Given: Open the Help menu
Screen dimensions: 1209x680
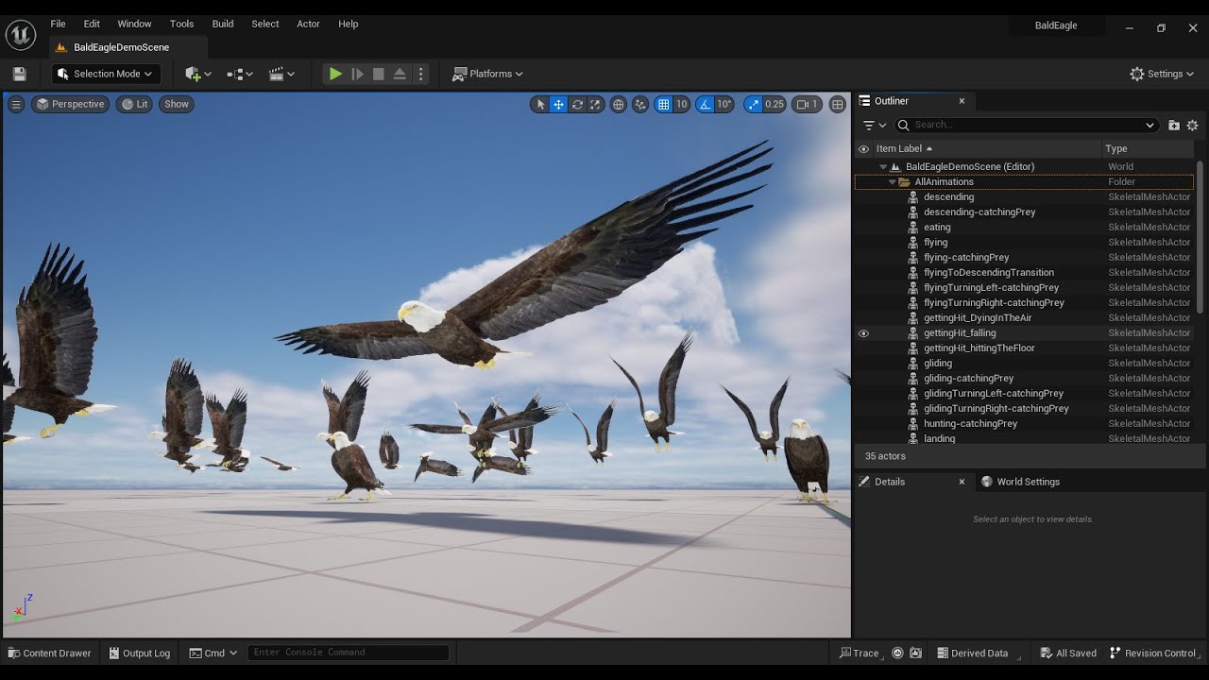Looking at the screenshot, I should [349, 24].
